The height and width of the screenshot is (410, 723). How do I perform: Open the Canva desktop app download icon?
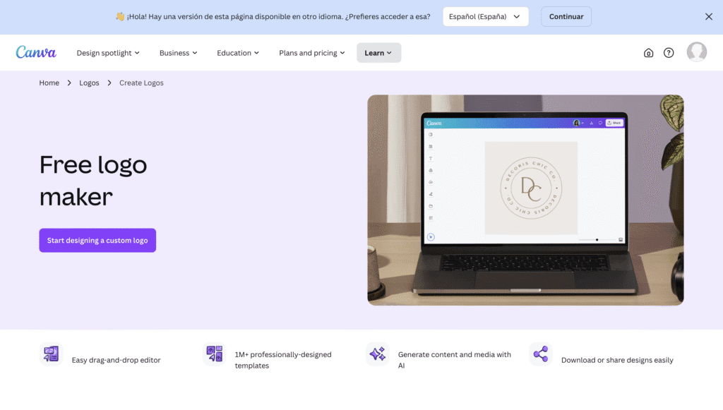(648, 53)
